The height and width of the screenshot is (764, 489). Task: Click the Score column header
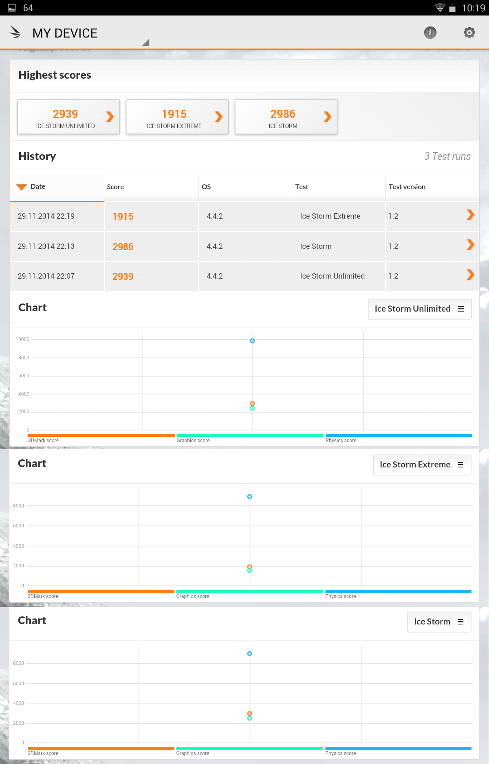click(x=151, y=187)
